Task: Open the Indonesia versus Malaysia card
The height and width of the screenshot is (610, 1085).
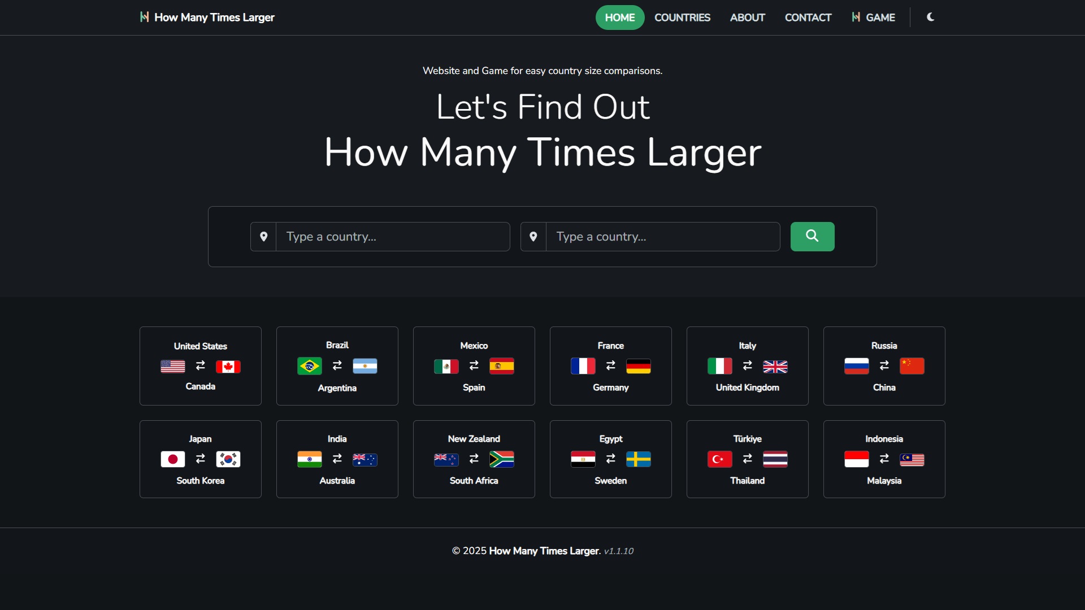Action: point(884,459)
